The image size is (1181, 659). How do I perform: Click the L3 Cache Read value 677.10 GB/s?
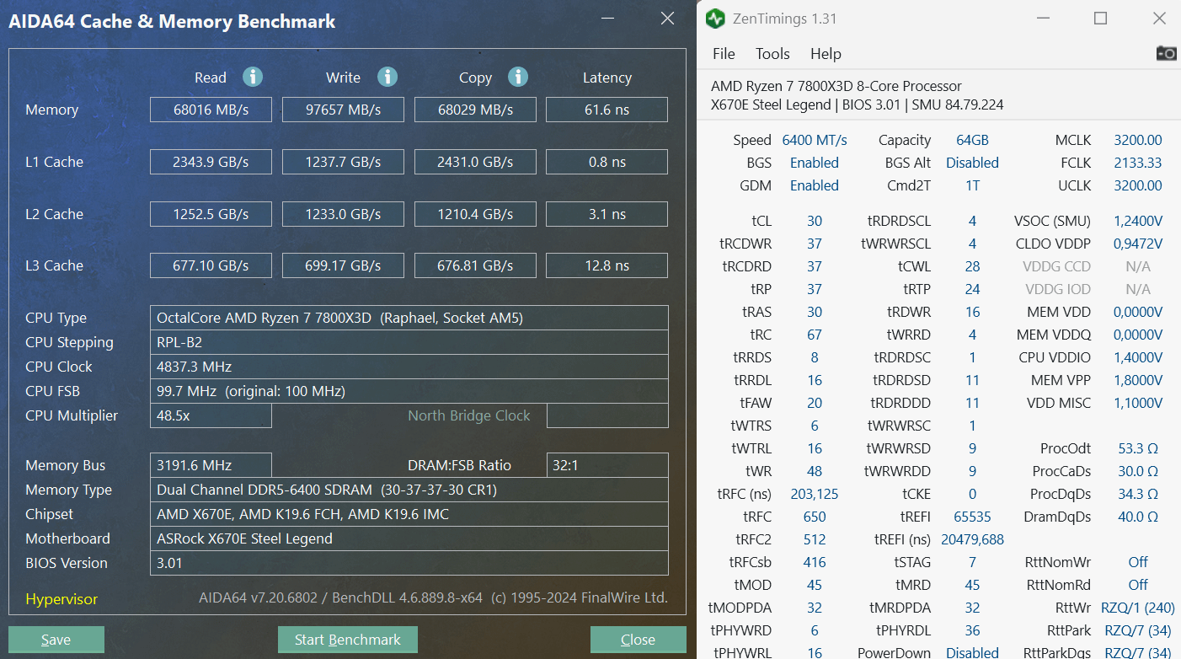coord(211,265)
